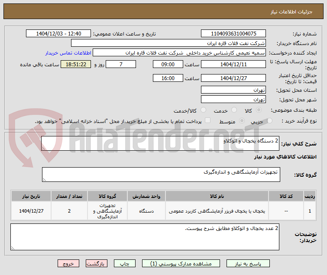The height and width of the screenshot is (275, 327).
Task: Click the delivery province تهران field
Action: 233,90
